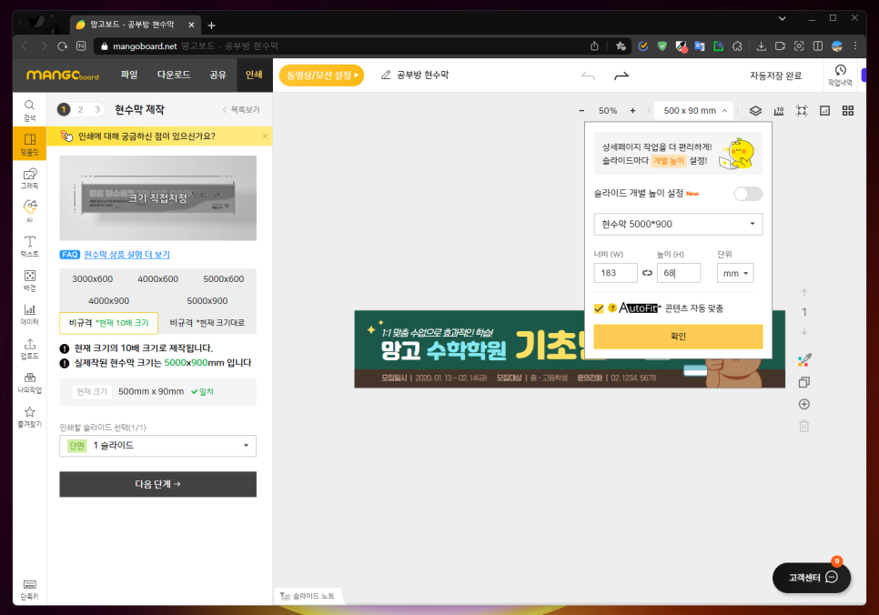Open the 다운로드 menu
The width and height of the screenshot is (879, 615).
pyautogui.click(x=173, y=75)
